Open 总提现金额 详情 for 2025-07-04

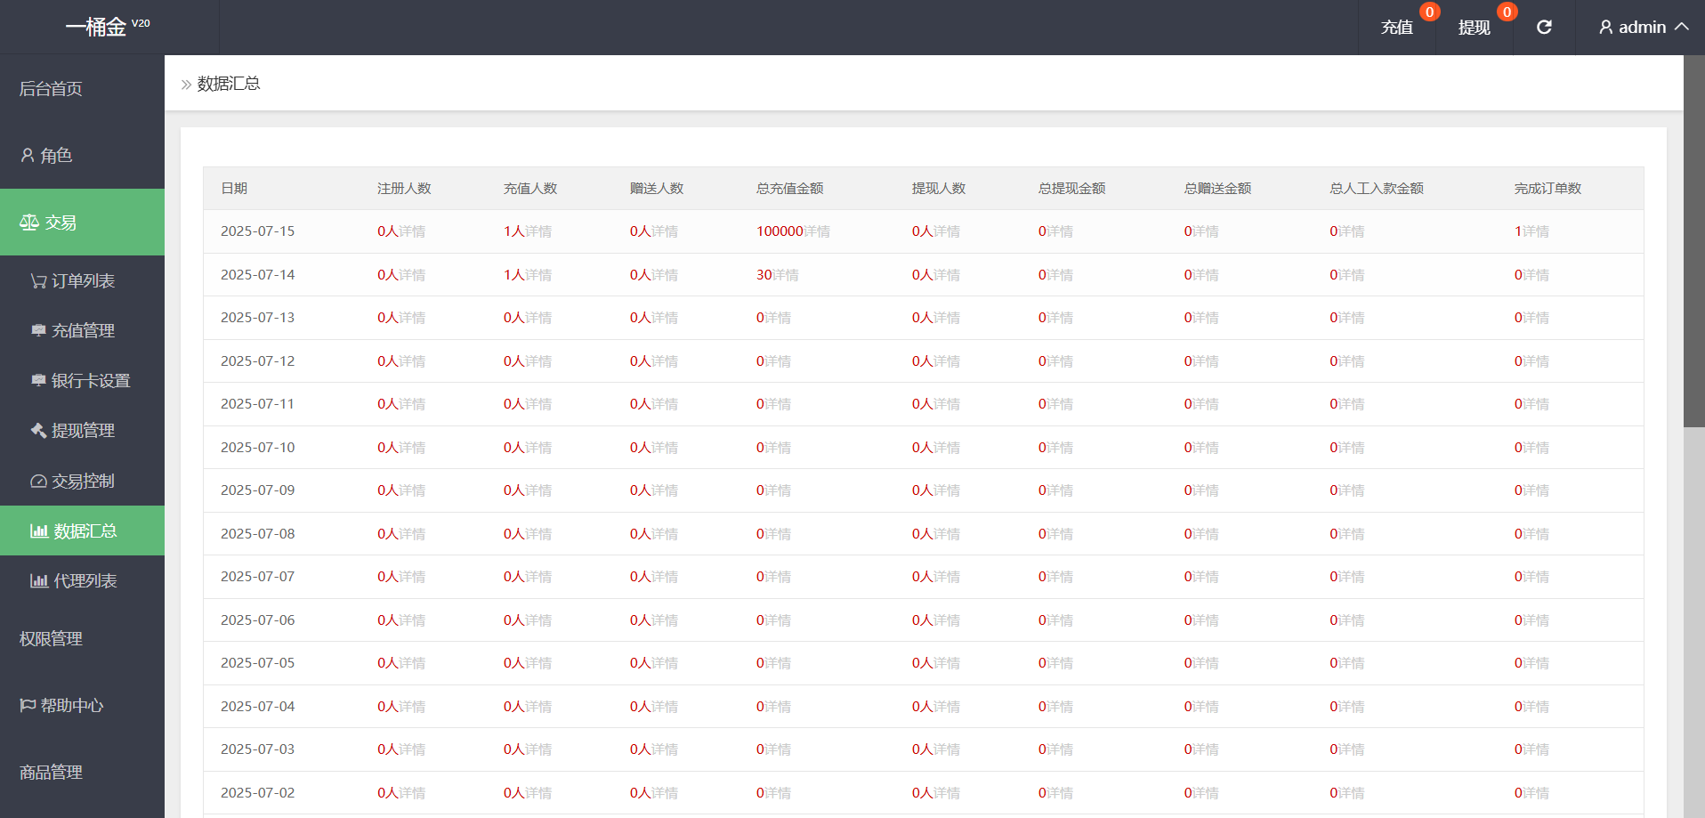point(1059,707)
